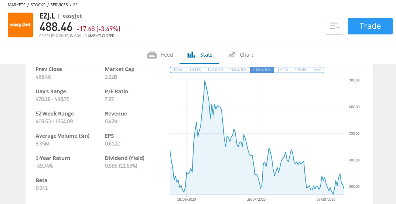Click the market closed clock icon
This screenshot has width=396, height=204.
pyautogui.click(x=85, y=36)
